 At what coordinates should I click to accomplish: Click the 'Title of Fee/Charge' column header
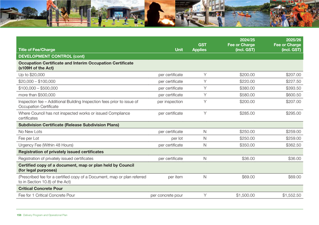pyautogui.click(x=37, y=50)
